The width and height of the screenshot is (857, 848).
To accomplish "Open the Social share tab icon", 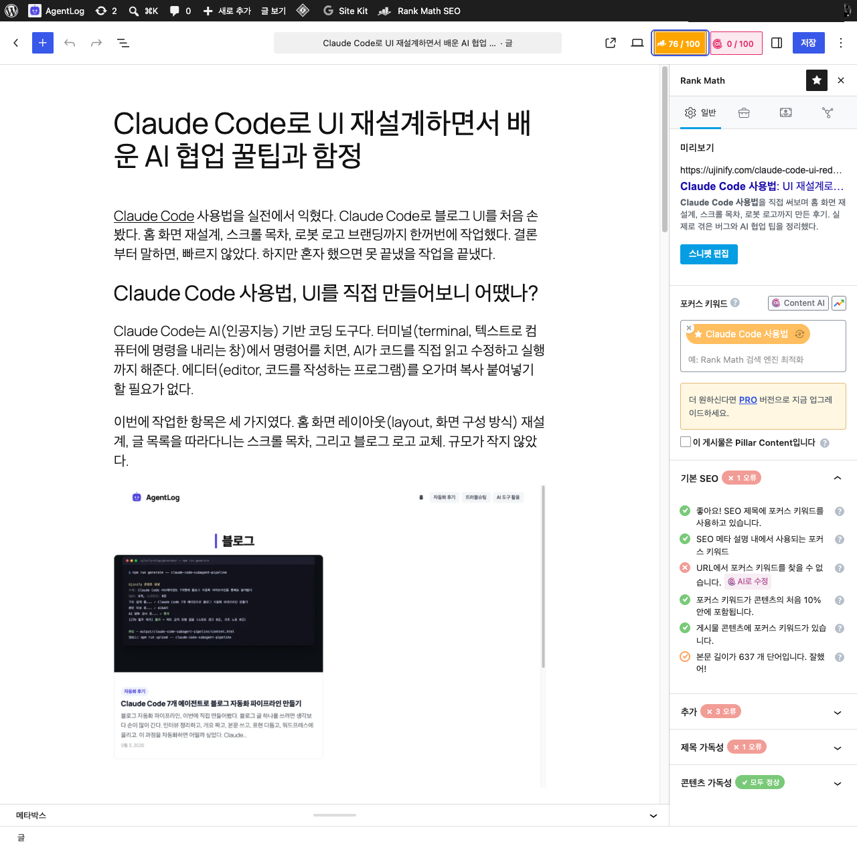I will pyautogui.click(x=828, y=112).
